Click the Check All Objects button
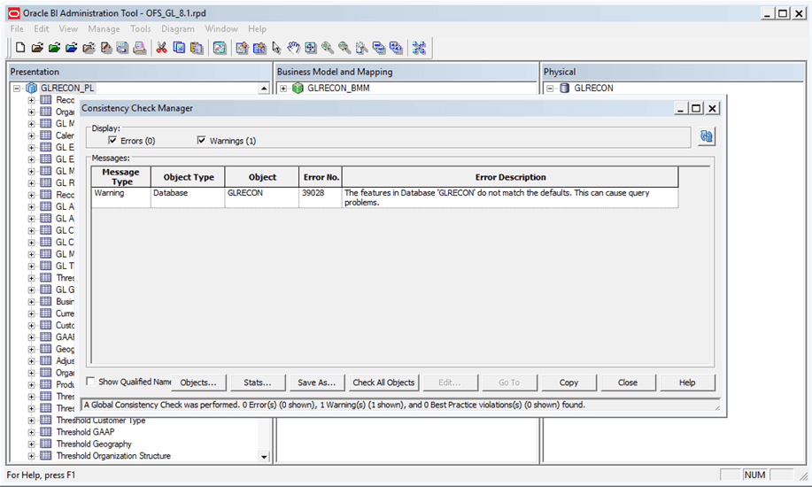This screenshot has height=487, width=812. pos(383,383)
